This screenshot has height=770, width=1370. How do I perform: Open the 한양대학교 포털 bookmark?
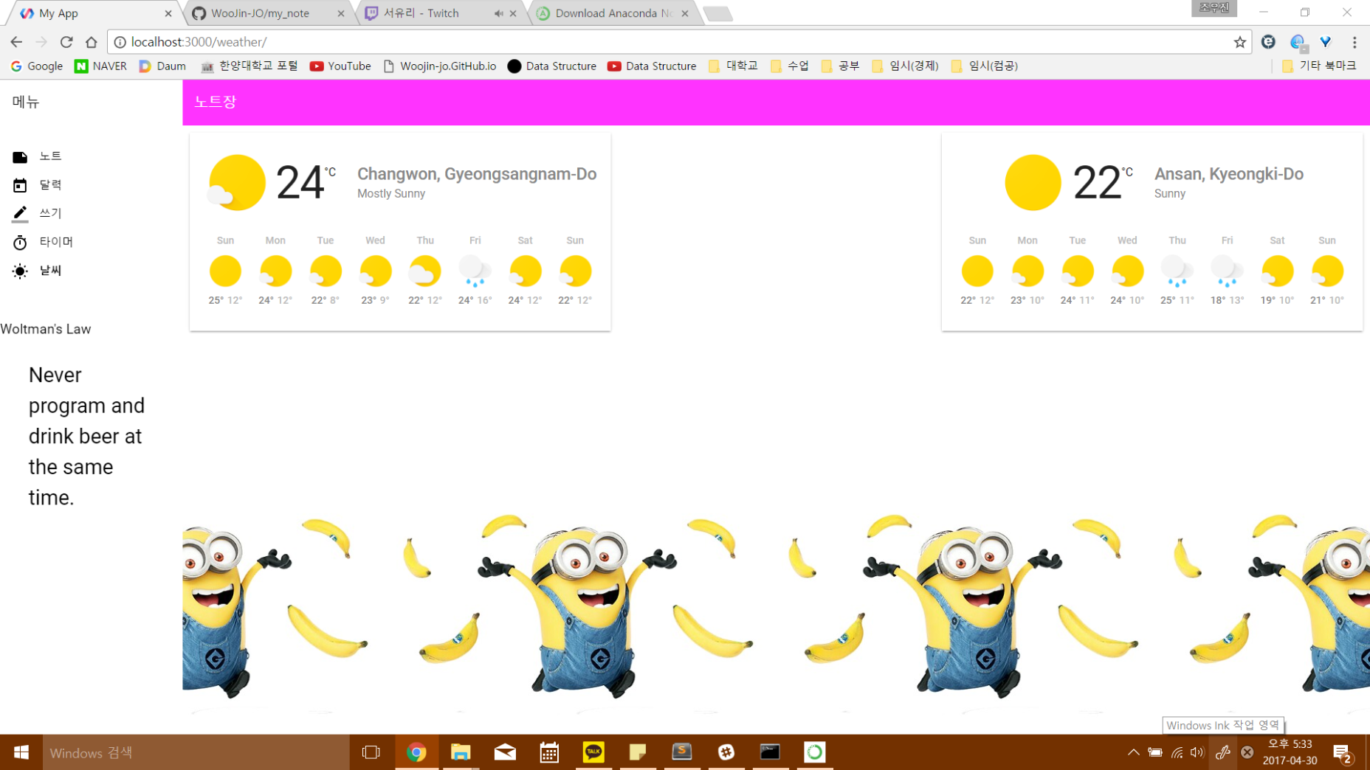click(249, 66)
